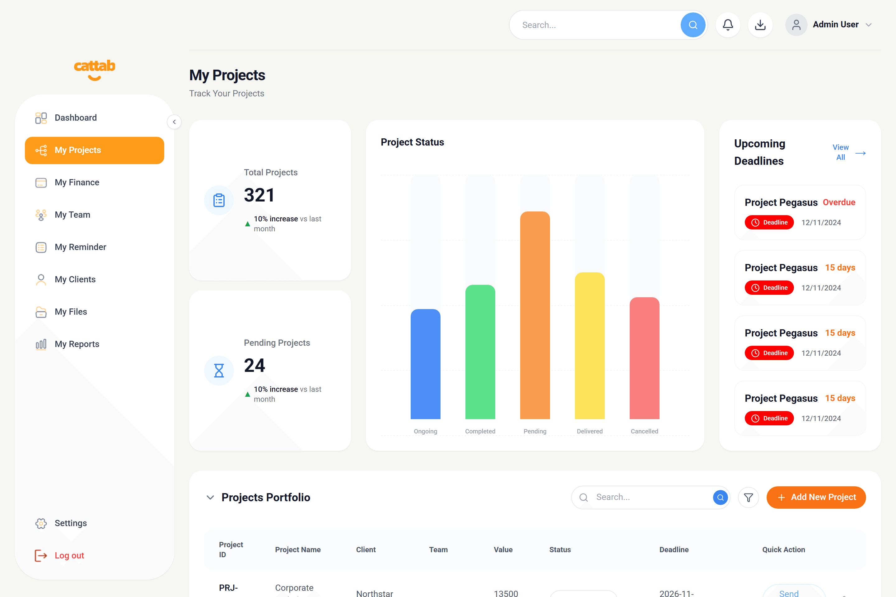Screen dimensions: 896x597
Task: Click the yellow Delivered bar in the chart
Action: (589, 346)
